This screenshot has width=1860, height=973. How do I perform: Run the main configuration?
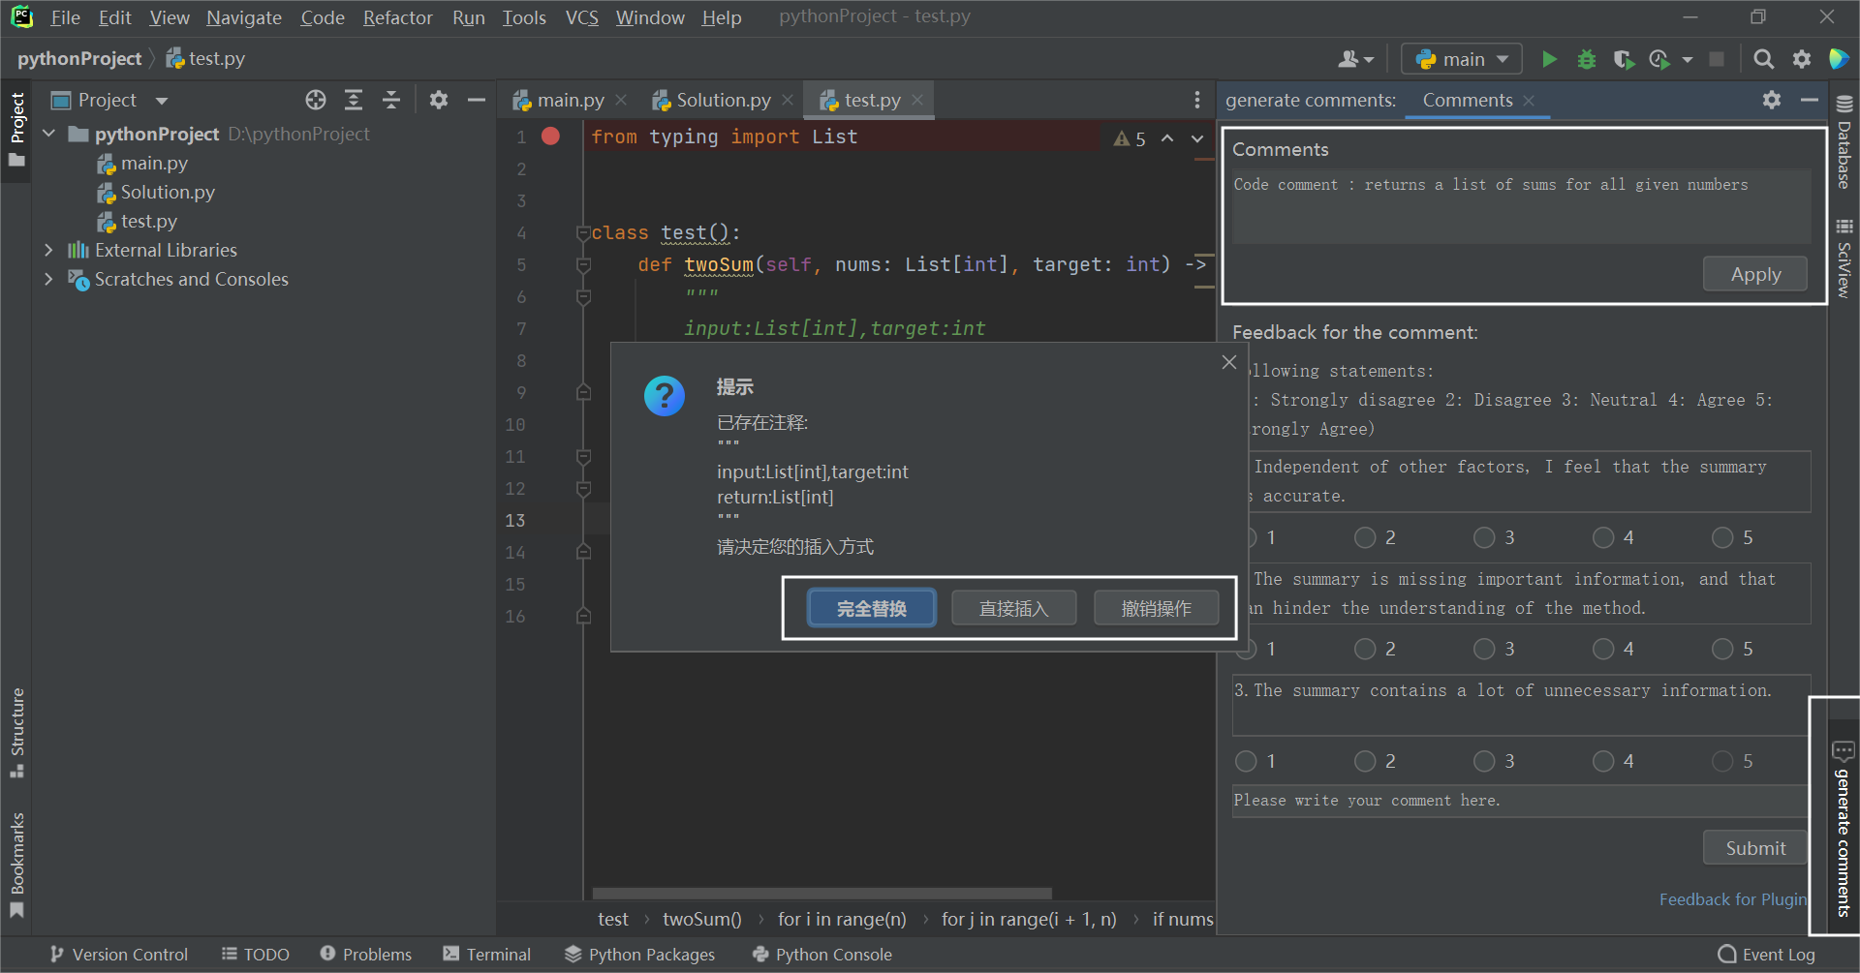(x=1549, y=59)
